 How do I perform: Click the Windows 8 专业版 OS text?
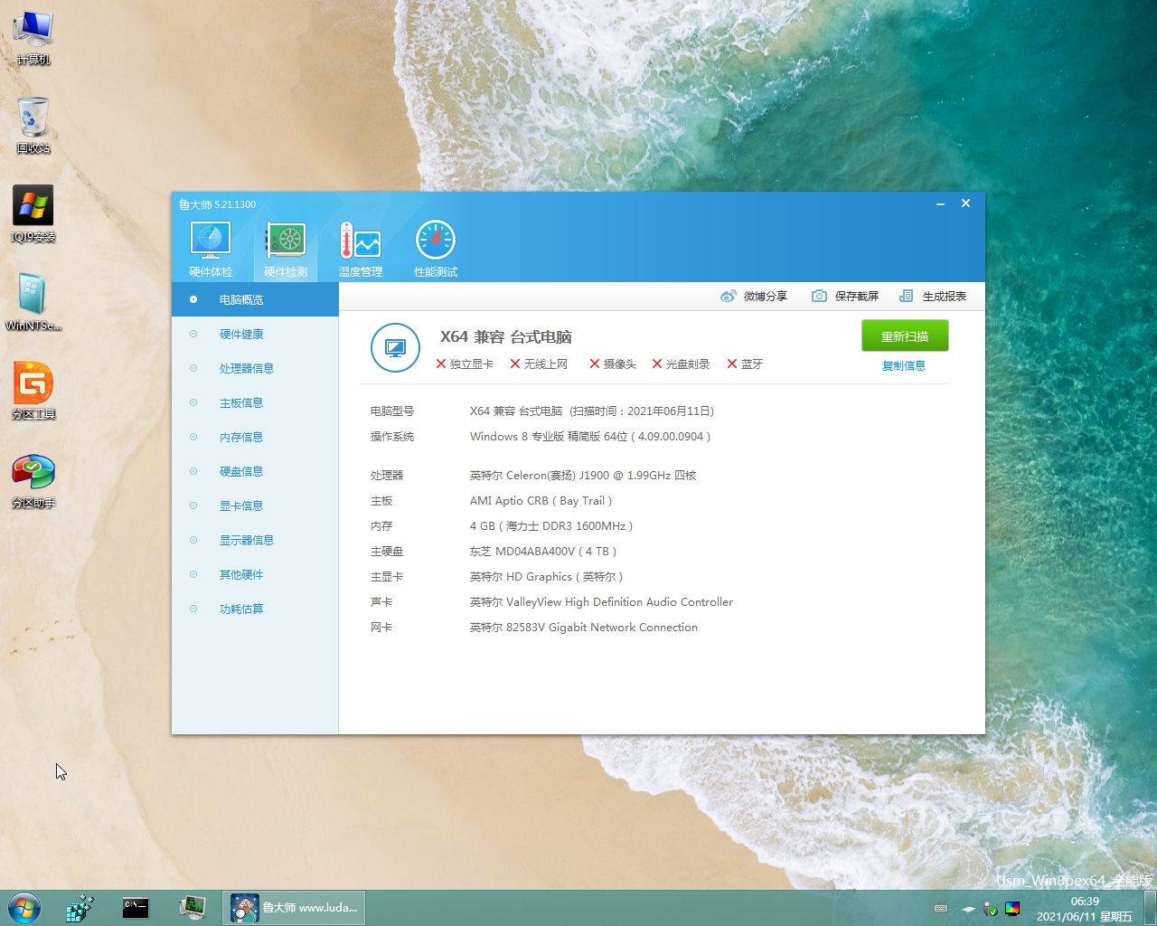pos(590,436)
